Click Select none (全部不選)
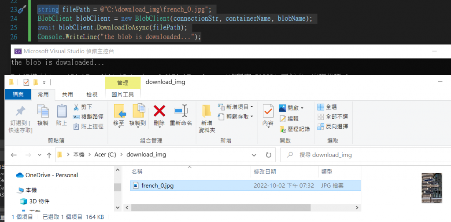 (x=333, y=116)
